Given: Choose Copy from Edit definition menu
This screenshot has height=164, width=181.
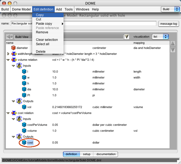Looking at the screenshot, I should tap(48, 15).
